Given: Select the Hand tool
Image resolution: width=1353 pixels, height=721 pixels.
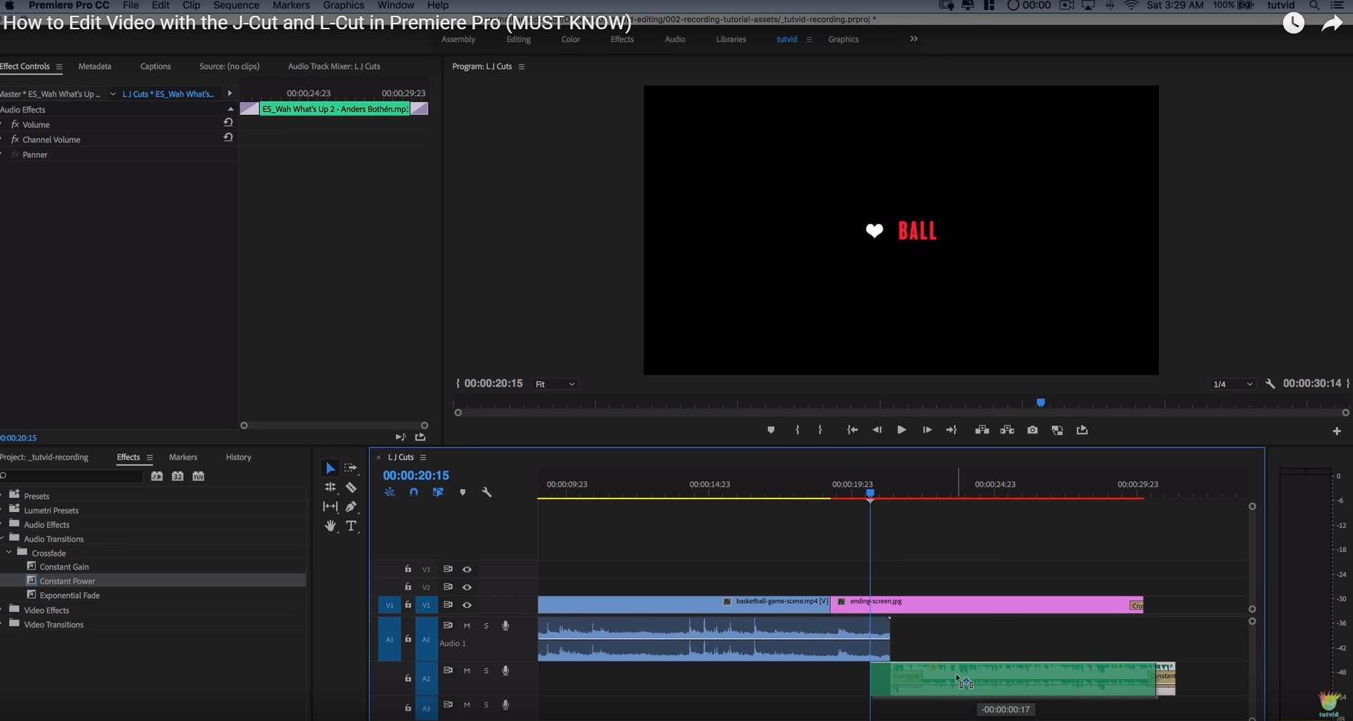Looking at the screenshot, I should 330,526.
